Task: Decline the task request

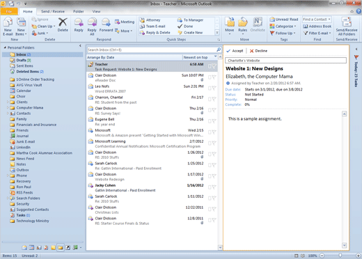Action: tap(258, 51)
